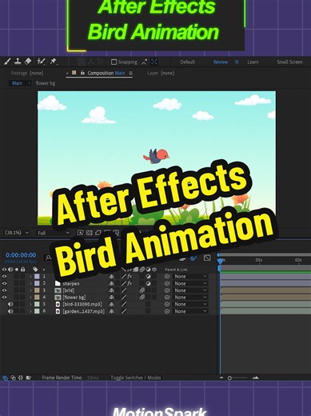
Task: Click the snap bounding-box icon right of Snapping
Action: pyautogui.click(x=154, y=62)
